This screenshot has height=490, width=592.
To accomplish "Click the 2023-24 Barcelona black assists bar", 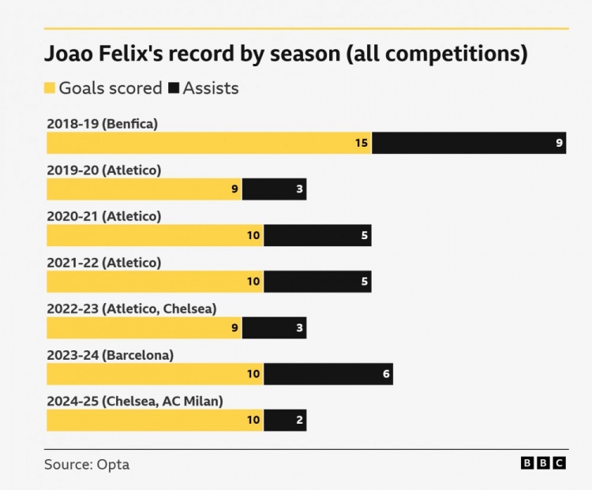I will tap(328, 374).
